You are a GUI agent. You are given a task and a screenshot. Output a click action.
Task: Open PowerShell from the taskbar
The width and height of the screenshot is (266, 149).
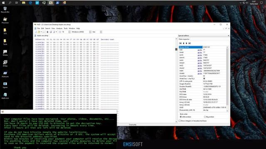pyautogui.click(x=57, y=3)
